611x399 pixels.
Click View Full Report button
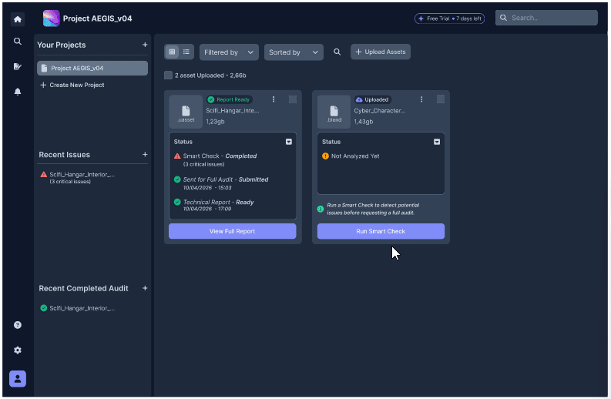point(232,231)
